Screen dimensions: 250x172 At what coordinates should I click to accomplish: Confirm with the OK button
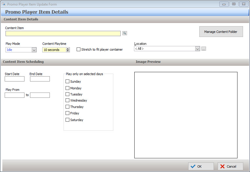[x=201, y=166]
